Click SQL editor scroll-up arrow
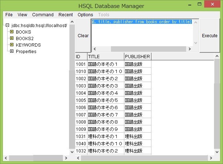The height and width of the screenshot is (164, 223). (196, 22)
